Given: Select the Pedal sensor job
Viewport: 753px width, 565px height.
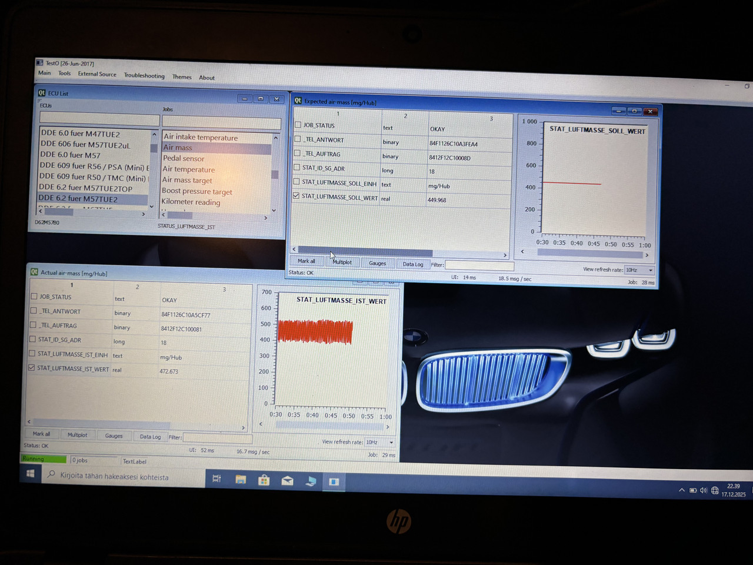Looking at the screenshot, I should pos(184,158).
